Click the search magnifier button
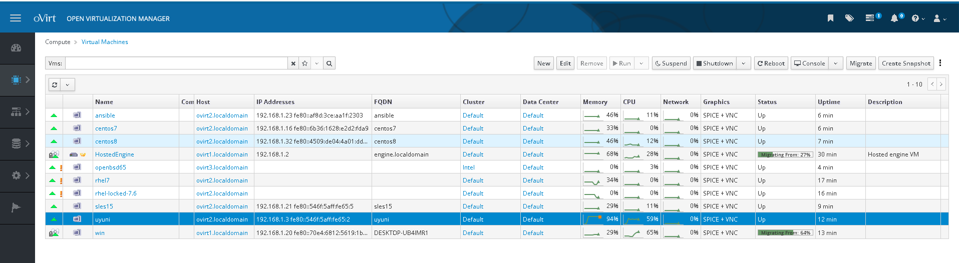The height and width of the screenshot is (263, 959). (x=329, y=63)
